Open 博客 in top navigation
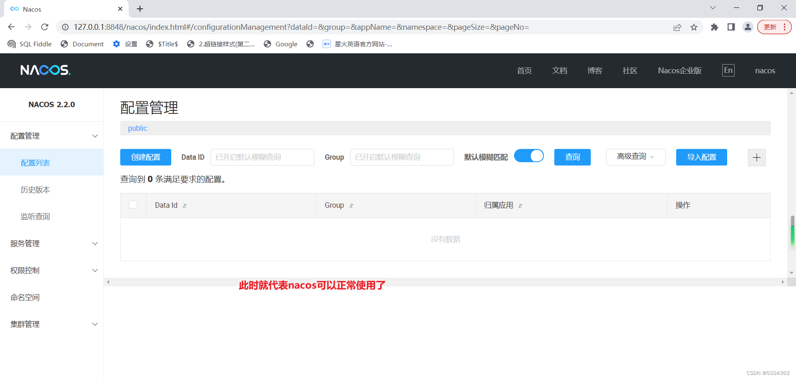 click(x=595, y=70)
